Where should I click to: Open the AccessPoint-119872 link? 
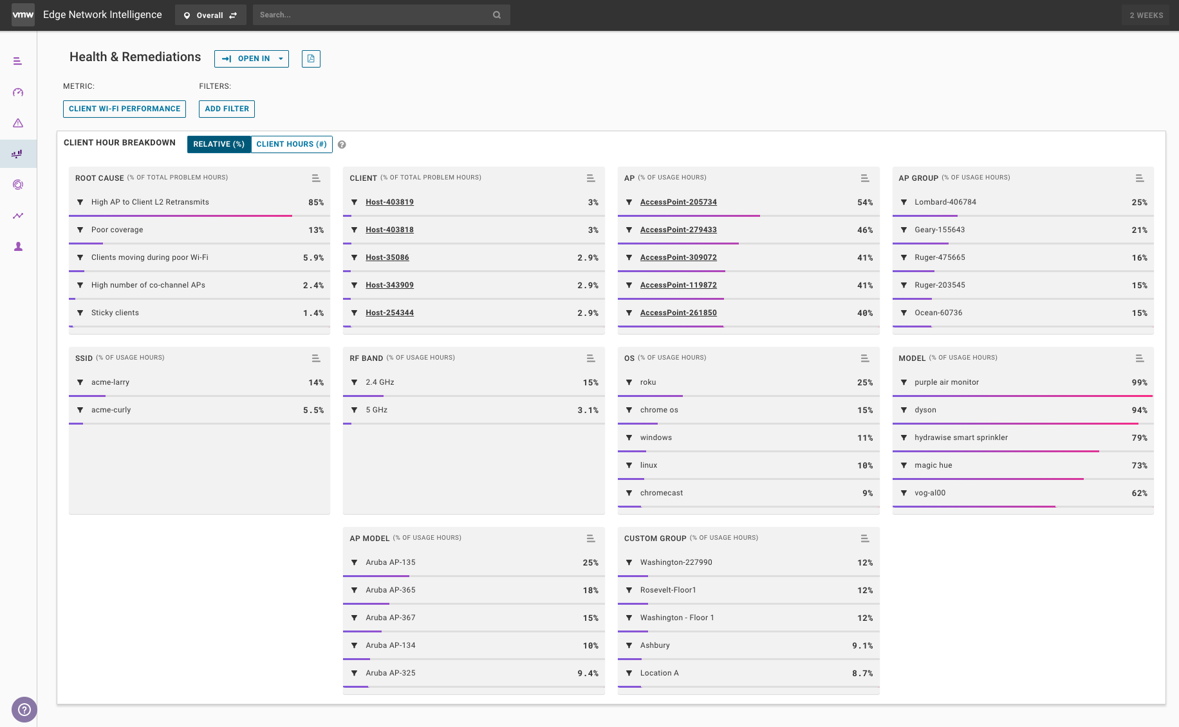pyautogui.click(x=678, y=285)
